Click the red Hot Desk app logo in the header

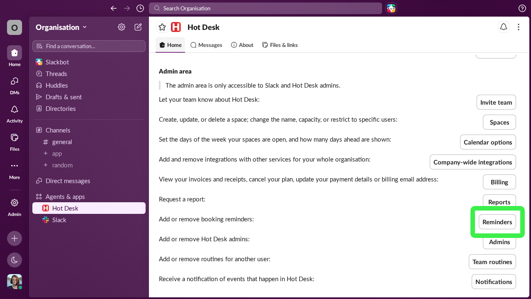tap(176, 27)
